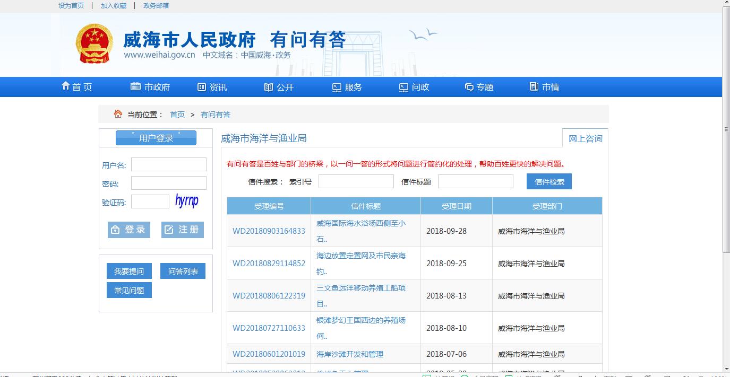This screenshot has height=377, width=730.
Task: Click the 我要提问 button
Action: click(x=129, y=271)
